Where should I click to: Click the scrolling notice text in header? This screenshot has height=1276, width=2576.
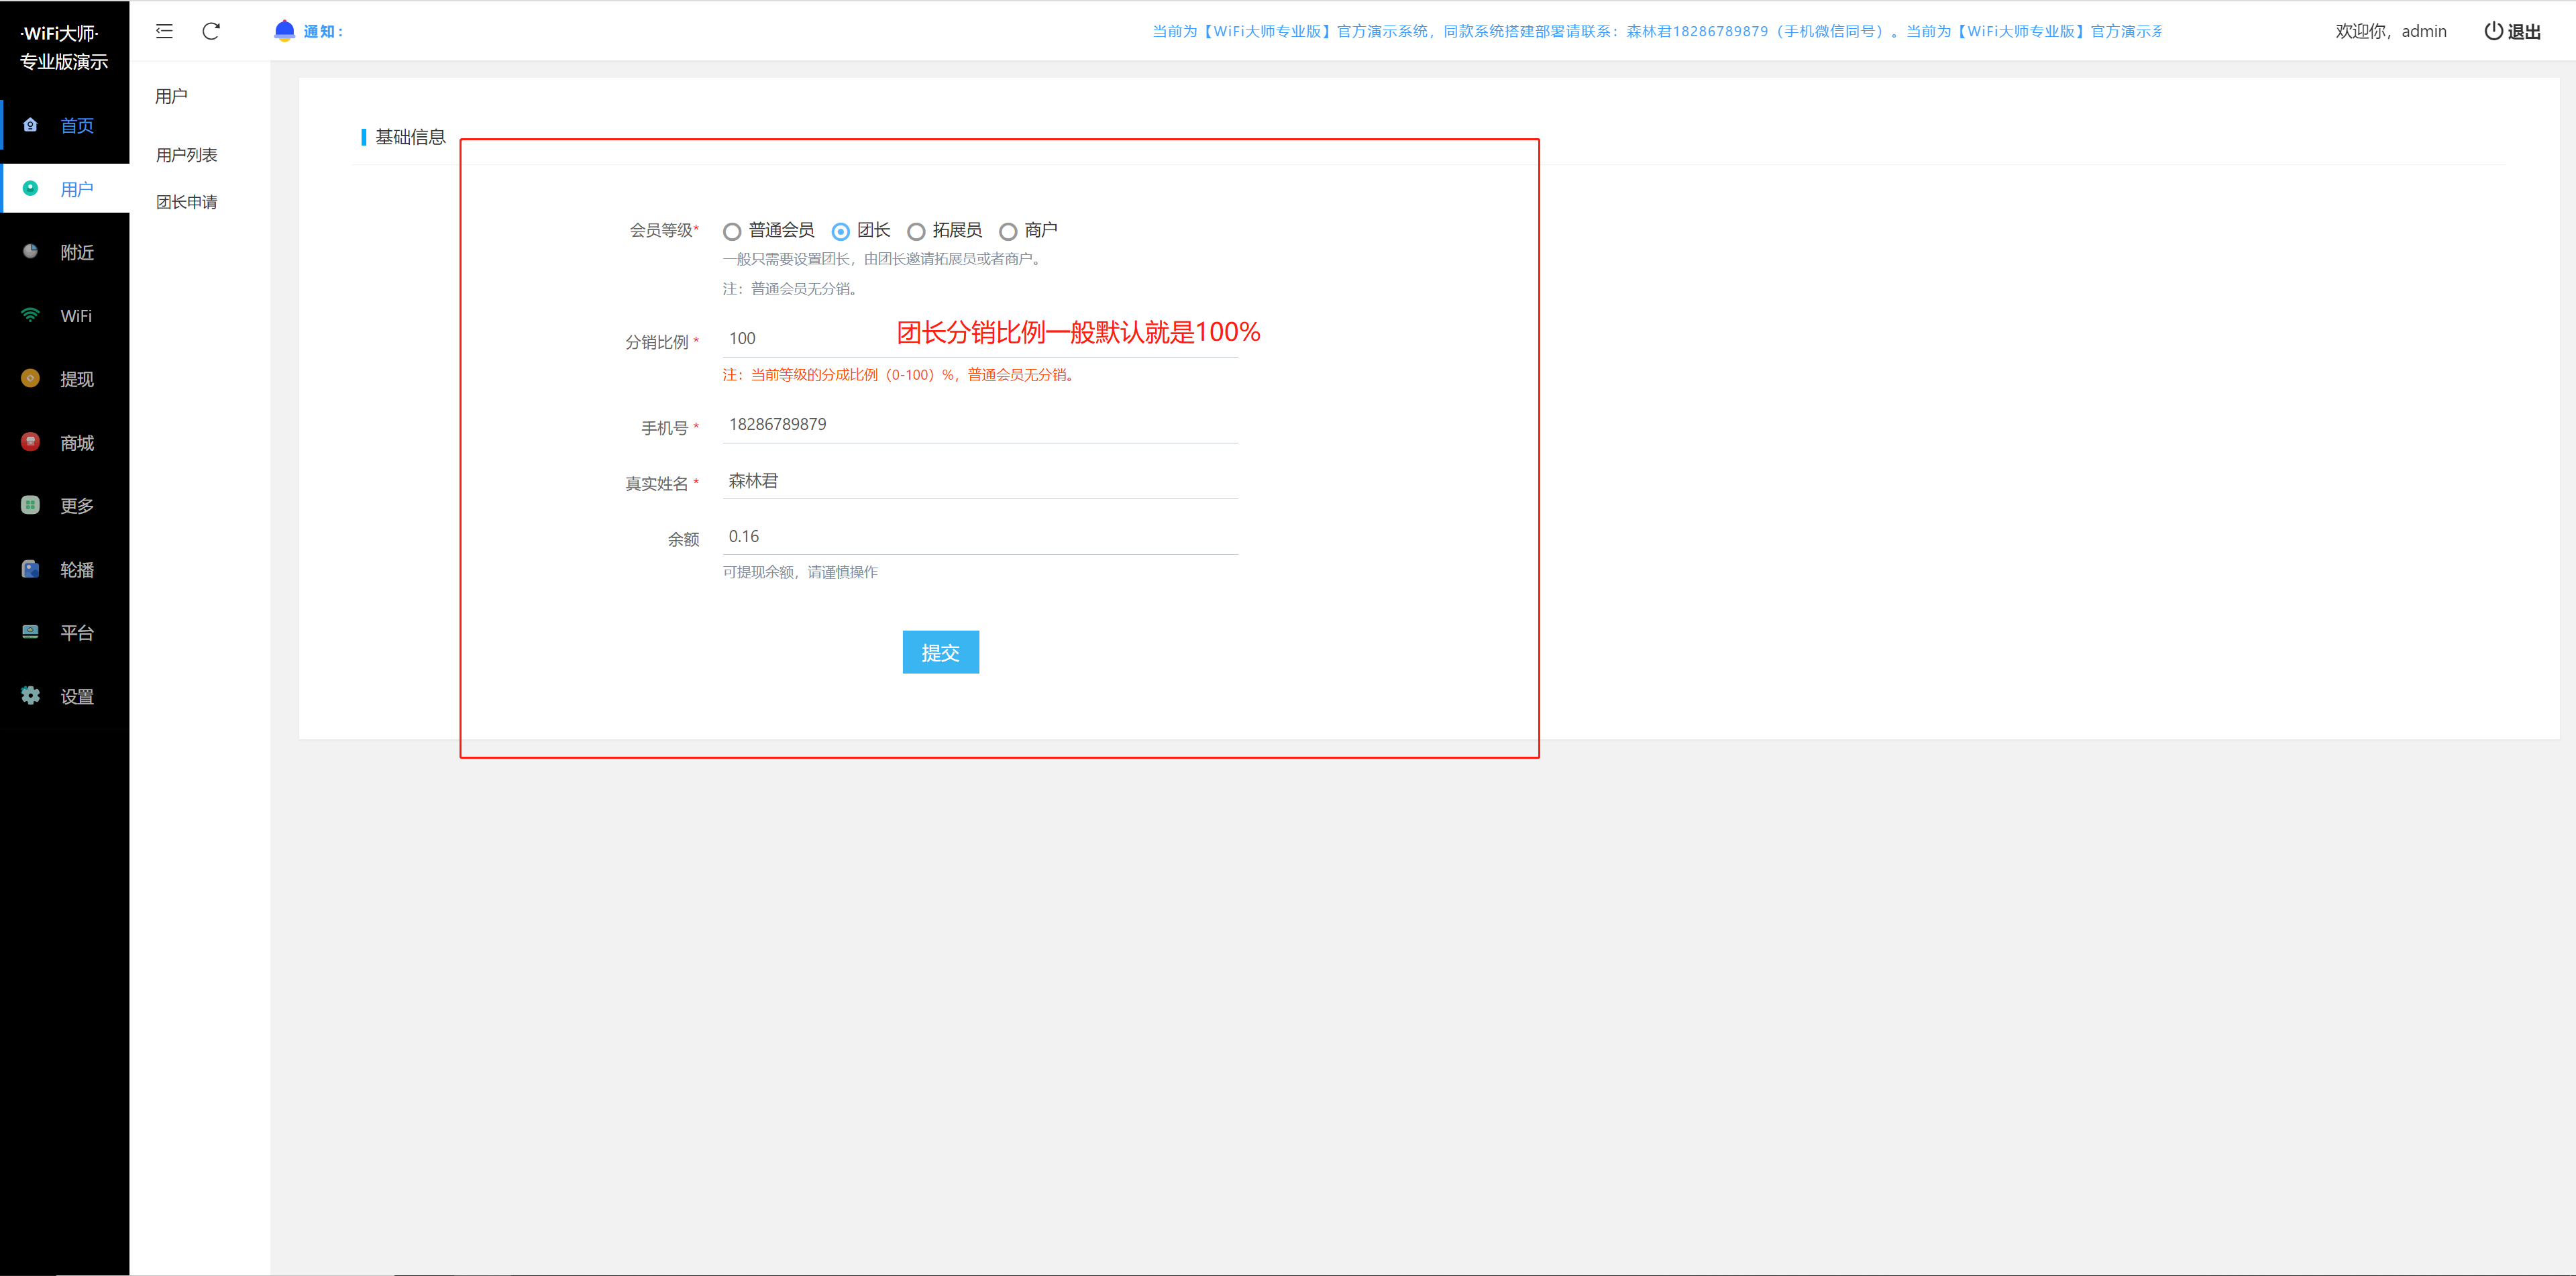click(1657, 31)
